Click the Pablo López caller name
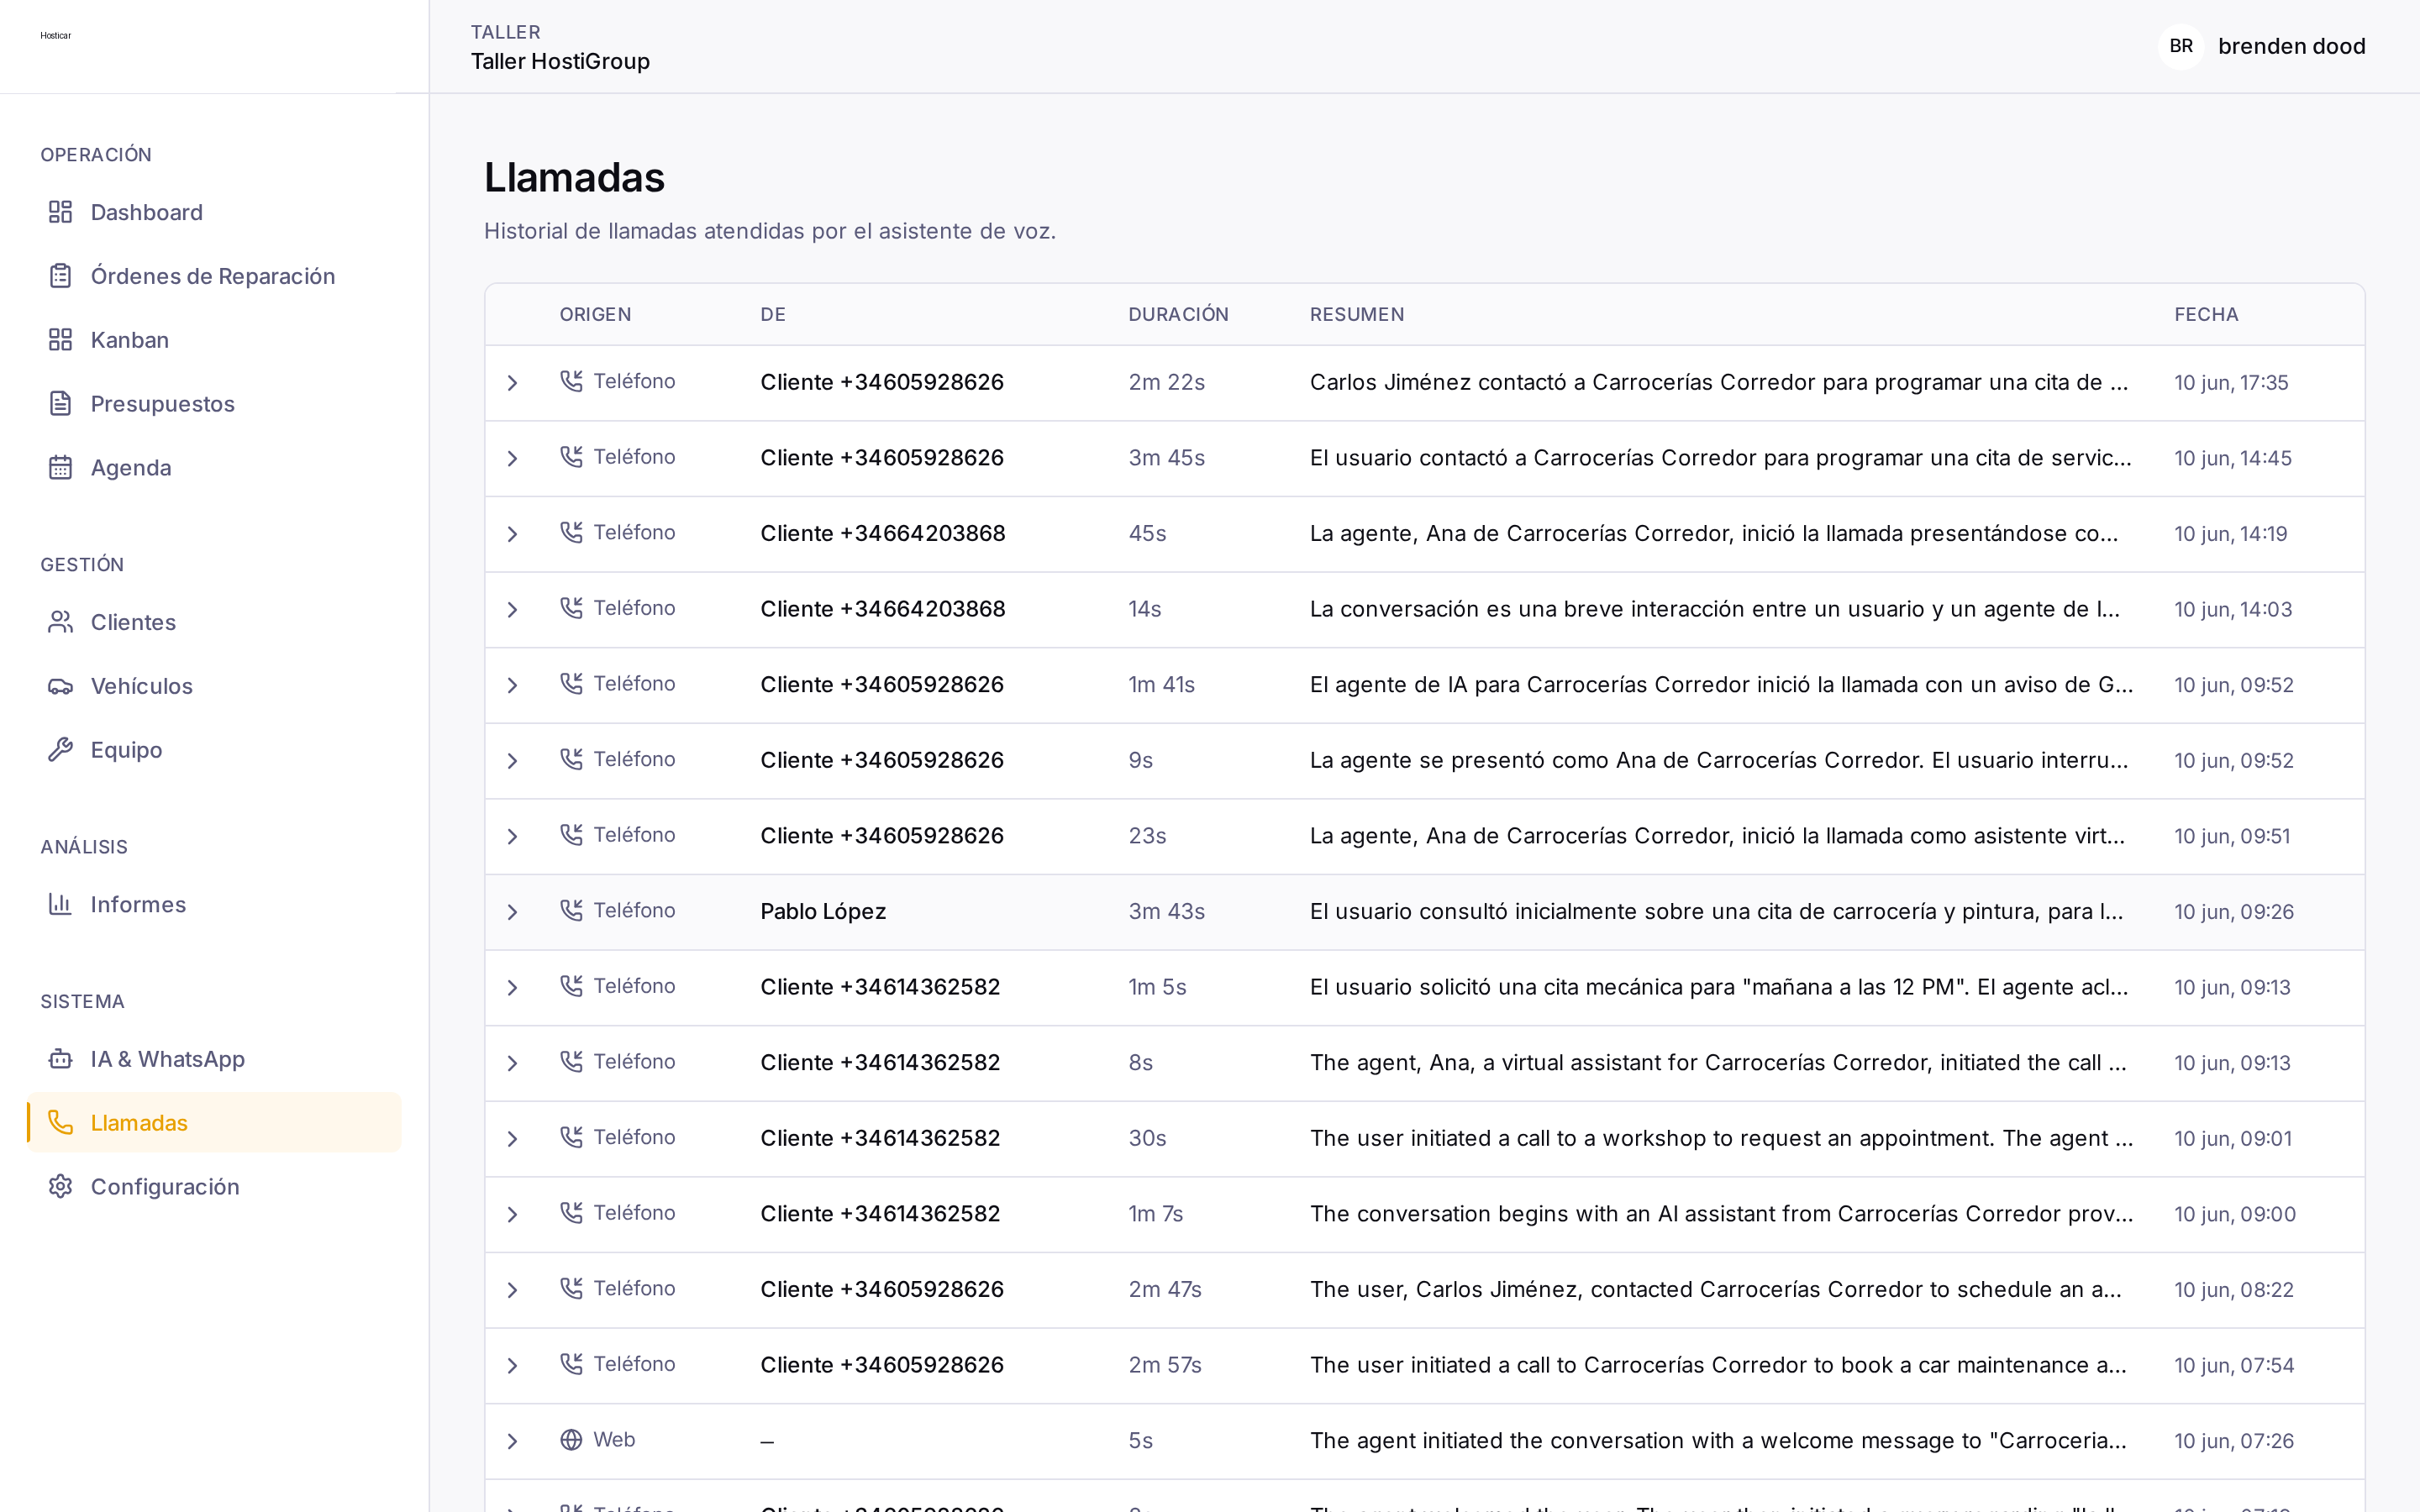2420x1512 pixels. pyautogui.click(x=823, y=911)
